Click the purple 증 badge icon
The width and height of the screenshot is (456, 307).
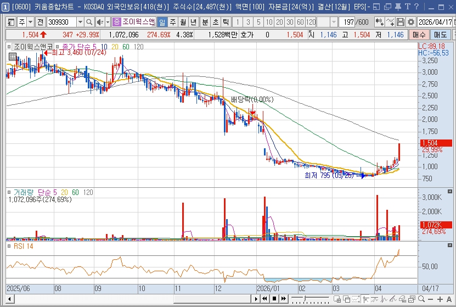point(117,21)
